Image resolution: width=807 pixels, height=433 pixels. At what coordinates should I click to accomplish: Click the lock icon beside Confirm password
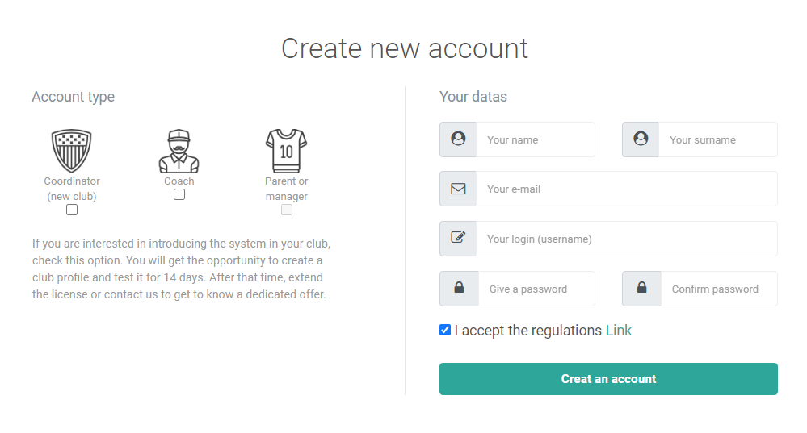pos(641,289)
